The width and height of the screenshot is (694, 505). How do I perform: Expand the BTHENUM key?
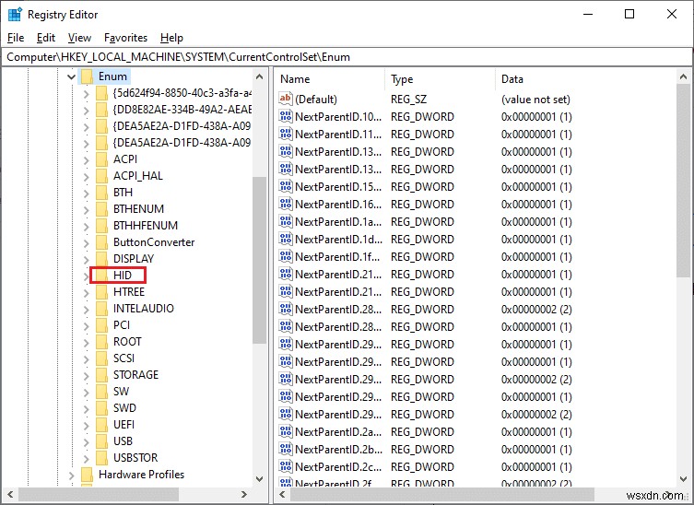coord(86,209)
